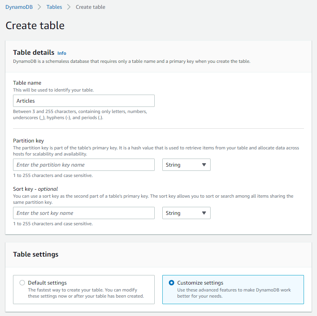Click the caret arrow in sort key type selector
Image resolution: width=317 pixels, height=316 pixels.
(x=204, y=213)
